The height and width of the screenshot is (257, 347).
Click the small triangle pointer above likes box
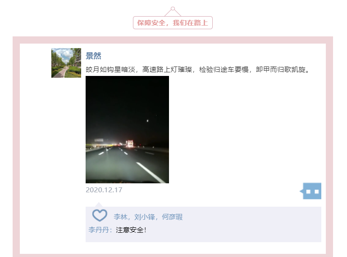99,204
